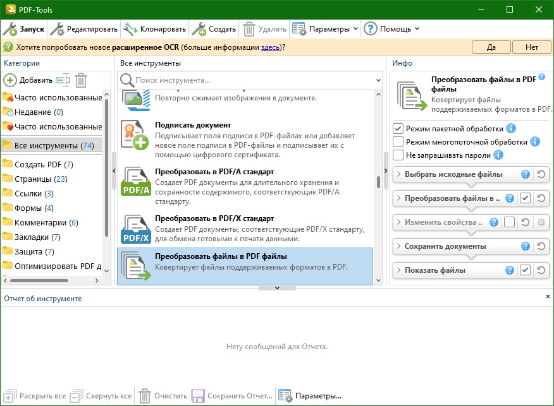Select the PDF/X standard tool icon

pos(135,229)
